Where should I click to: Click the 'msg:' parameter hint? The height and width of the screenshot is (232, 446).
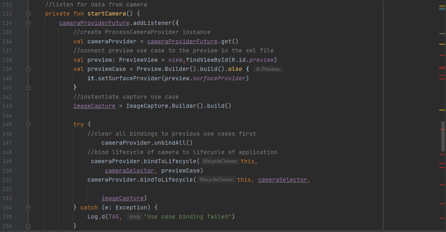tap(135, 217)
